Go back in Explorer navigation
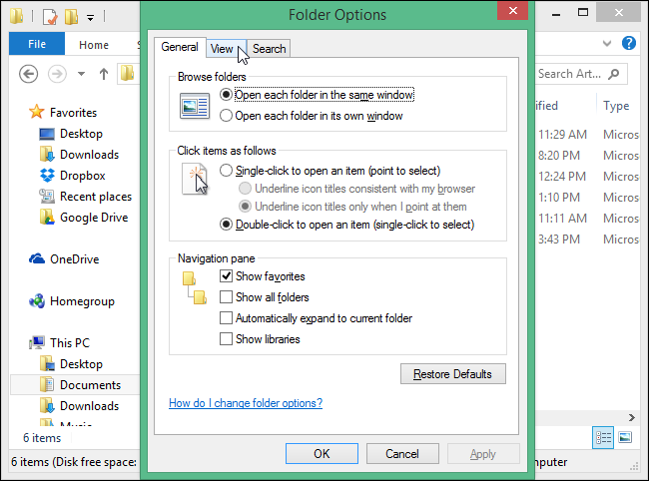This screenshot has width=649, height=481. [x=29, y=75]
